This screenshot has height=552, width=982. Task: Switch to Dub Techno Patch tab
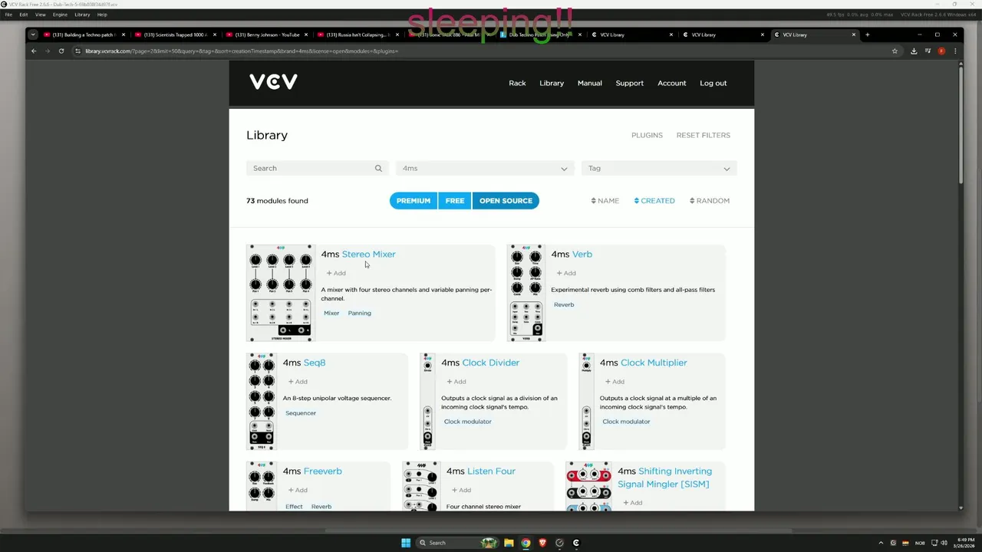click(541, 34)
